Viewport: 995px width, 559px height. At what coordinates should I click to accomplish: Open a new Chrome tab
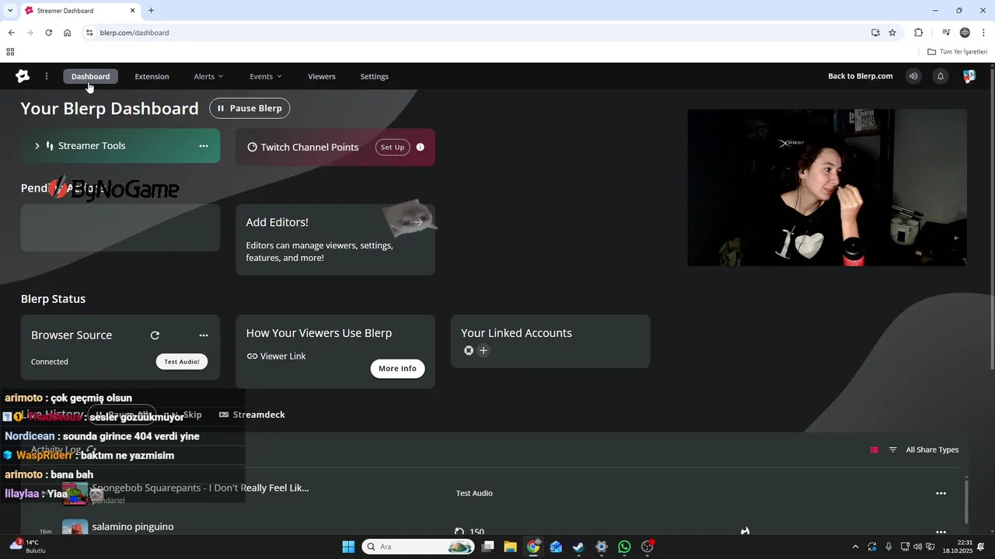152,10
